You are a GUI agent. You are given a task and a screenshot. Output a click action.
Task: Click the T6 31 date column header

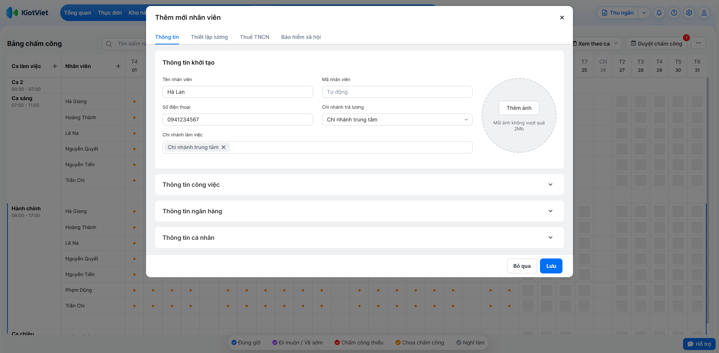pyautogui.click(x=697, y=66)
